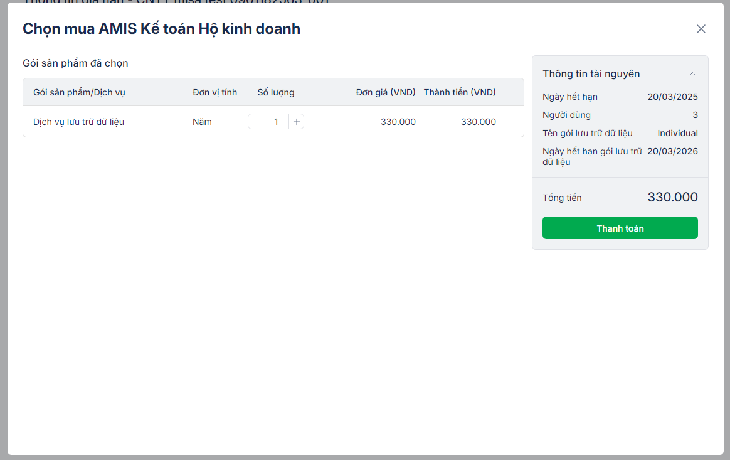Increase quantity with the plus button
Viewport: 730px width, 460px height.
coord(297,122)
